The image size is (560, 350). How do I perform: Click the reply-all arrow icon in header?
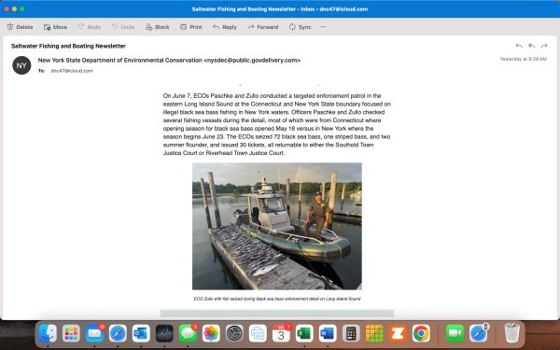point(531,46)
